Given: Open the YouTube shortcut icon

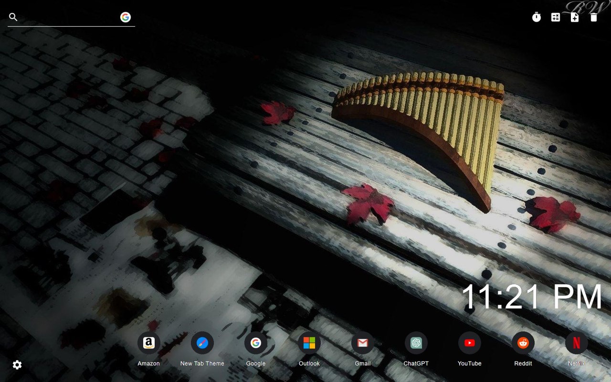Looking at the screenshot, I should (469, 342).
